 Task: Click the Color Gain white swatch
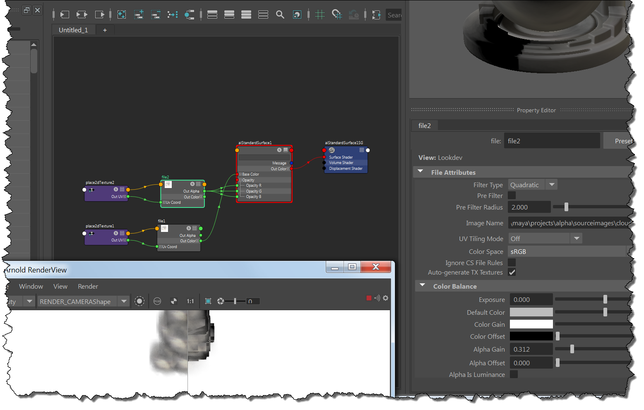click(x=531, y=324)
